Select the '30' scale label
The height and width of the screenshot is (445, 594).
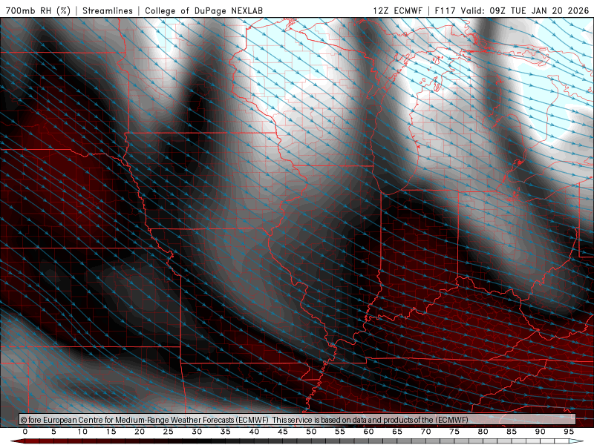[x=197, y=432]
